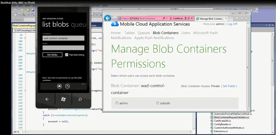The height and width of the screenshot is (135, 276).
Task: Stop loading via address bar X icon
Action: click(192, 19)
